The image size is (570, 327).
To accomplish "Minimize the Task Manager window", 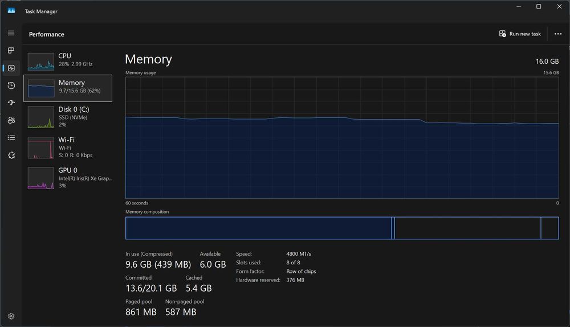I will (519, 6).
